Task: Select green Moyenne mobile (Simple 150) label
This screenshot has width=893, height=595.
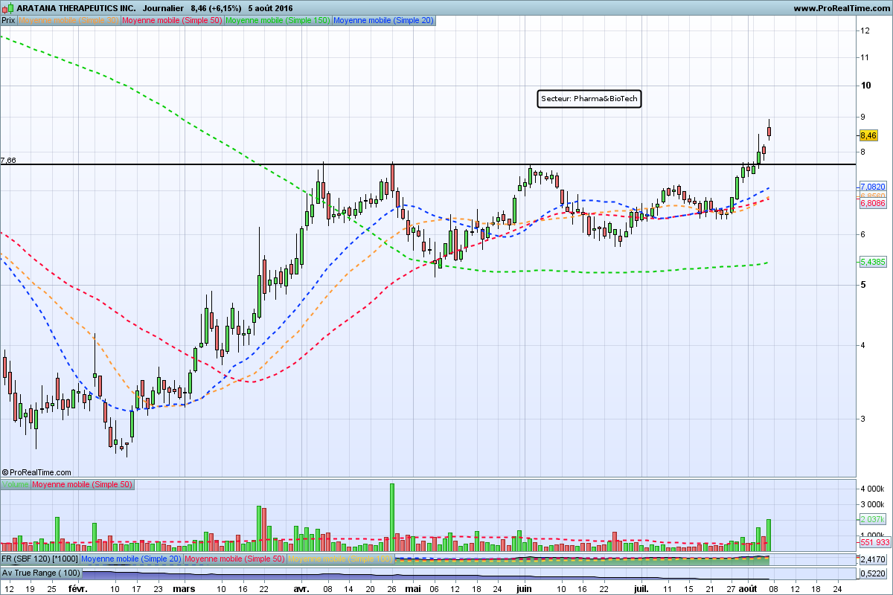Action: [278, 21]
